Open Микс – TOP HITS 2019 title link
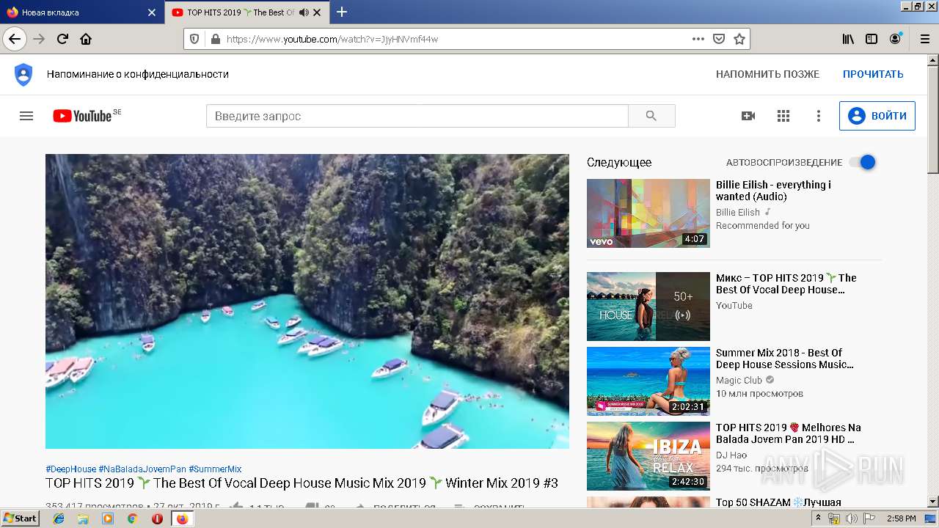The width and height of the screenshot is (939, 528). (x=786, y=284)
